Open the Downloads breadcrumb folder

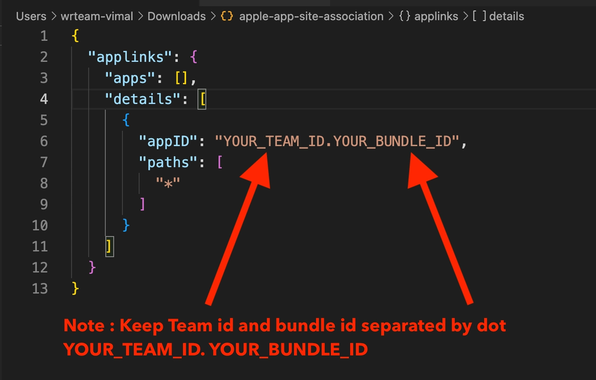tap(176, 16)
